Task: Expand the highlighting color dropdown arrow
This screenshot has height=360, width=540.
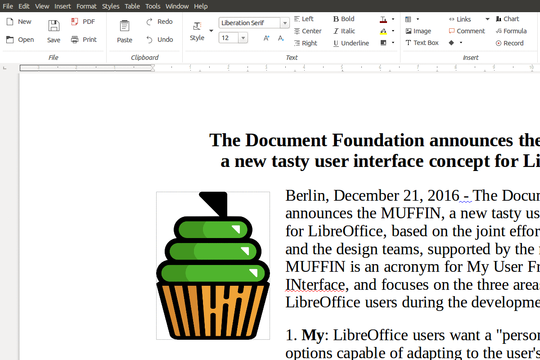Action: pyautogui.click(x=393, y=31)
